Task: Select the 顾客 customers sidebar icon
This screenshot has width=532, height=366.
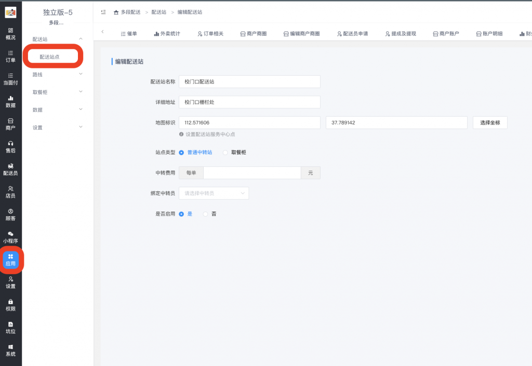Action: pyautogui.click(x=10, y=216)
